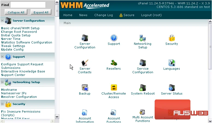Open Hostname link in sidebar
This screenshot has height=123, width=212.
9,90
